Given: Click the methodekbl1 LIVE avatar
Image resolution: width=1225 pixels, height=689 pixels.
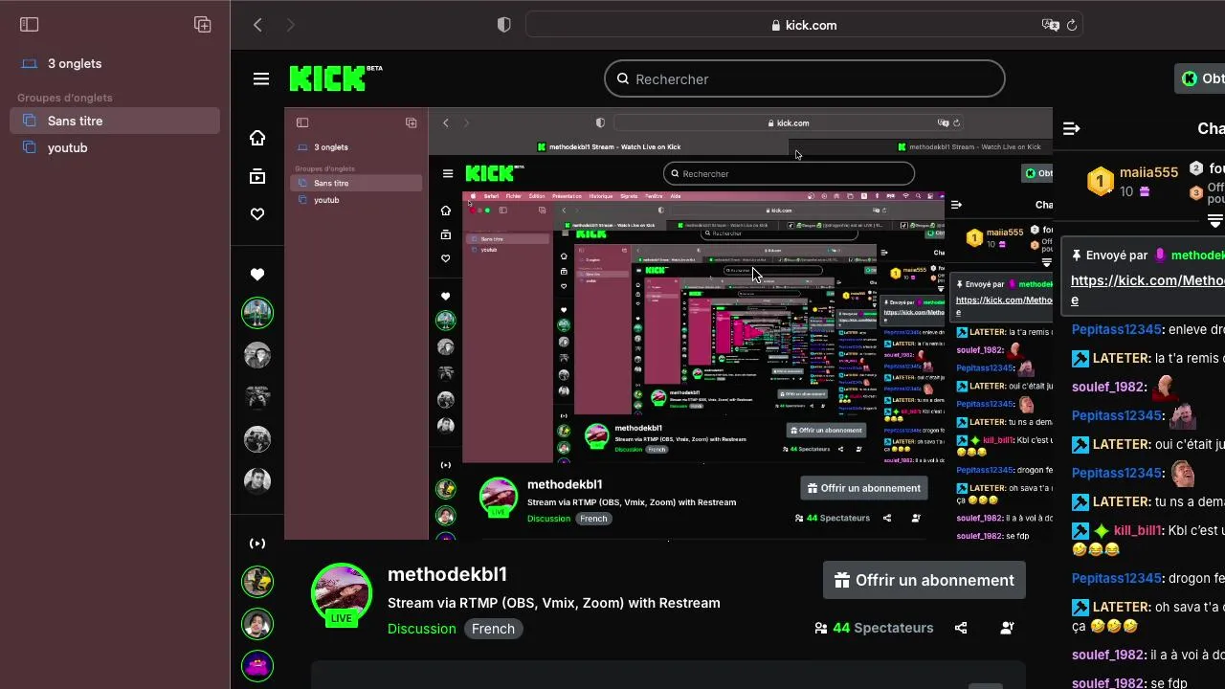Looking at the screenshot, I should 342,594.
